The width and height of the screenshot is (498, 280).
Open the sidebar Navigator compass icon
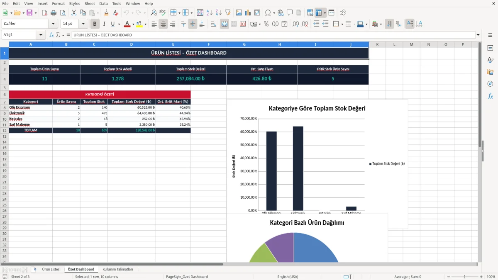pyautogui.click(x=490, y=84)
